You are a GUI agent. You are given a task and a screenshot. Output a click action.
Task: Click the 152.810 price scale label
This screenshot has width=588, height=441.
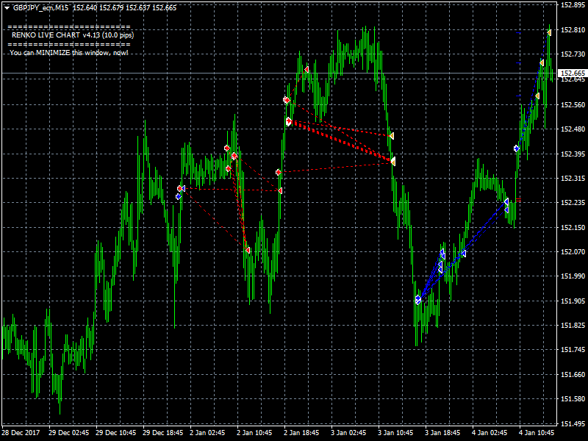[573, 30]
